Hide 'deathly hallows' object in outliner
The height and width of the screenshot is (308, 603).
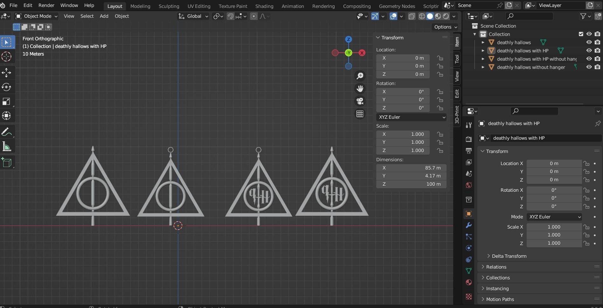[x=589, y=42]
